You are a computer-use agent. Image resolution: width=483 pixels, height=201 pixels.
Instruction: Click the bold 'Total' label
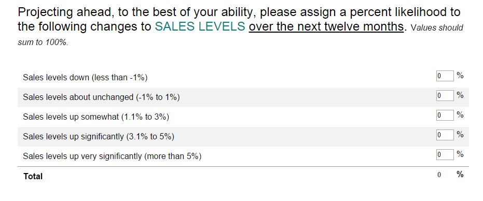coord(33,176)
